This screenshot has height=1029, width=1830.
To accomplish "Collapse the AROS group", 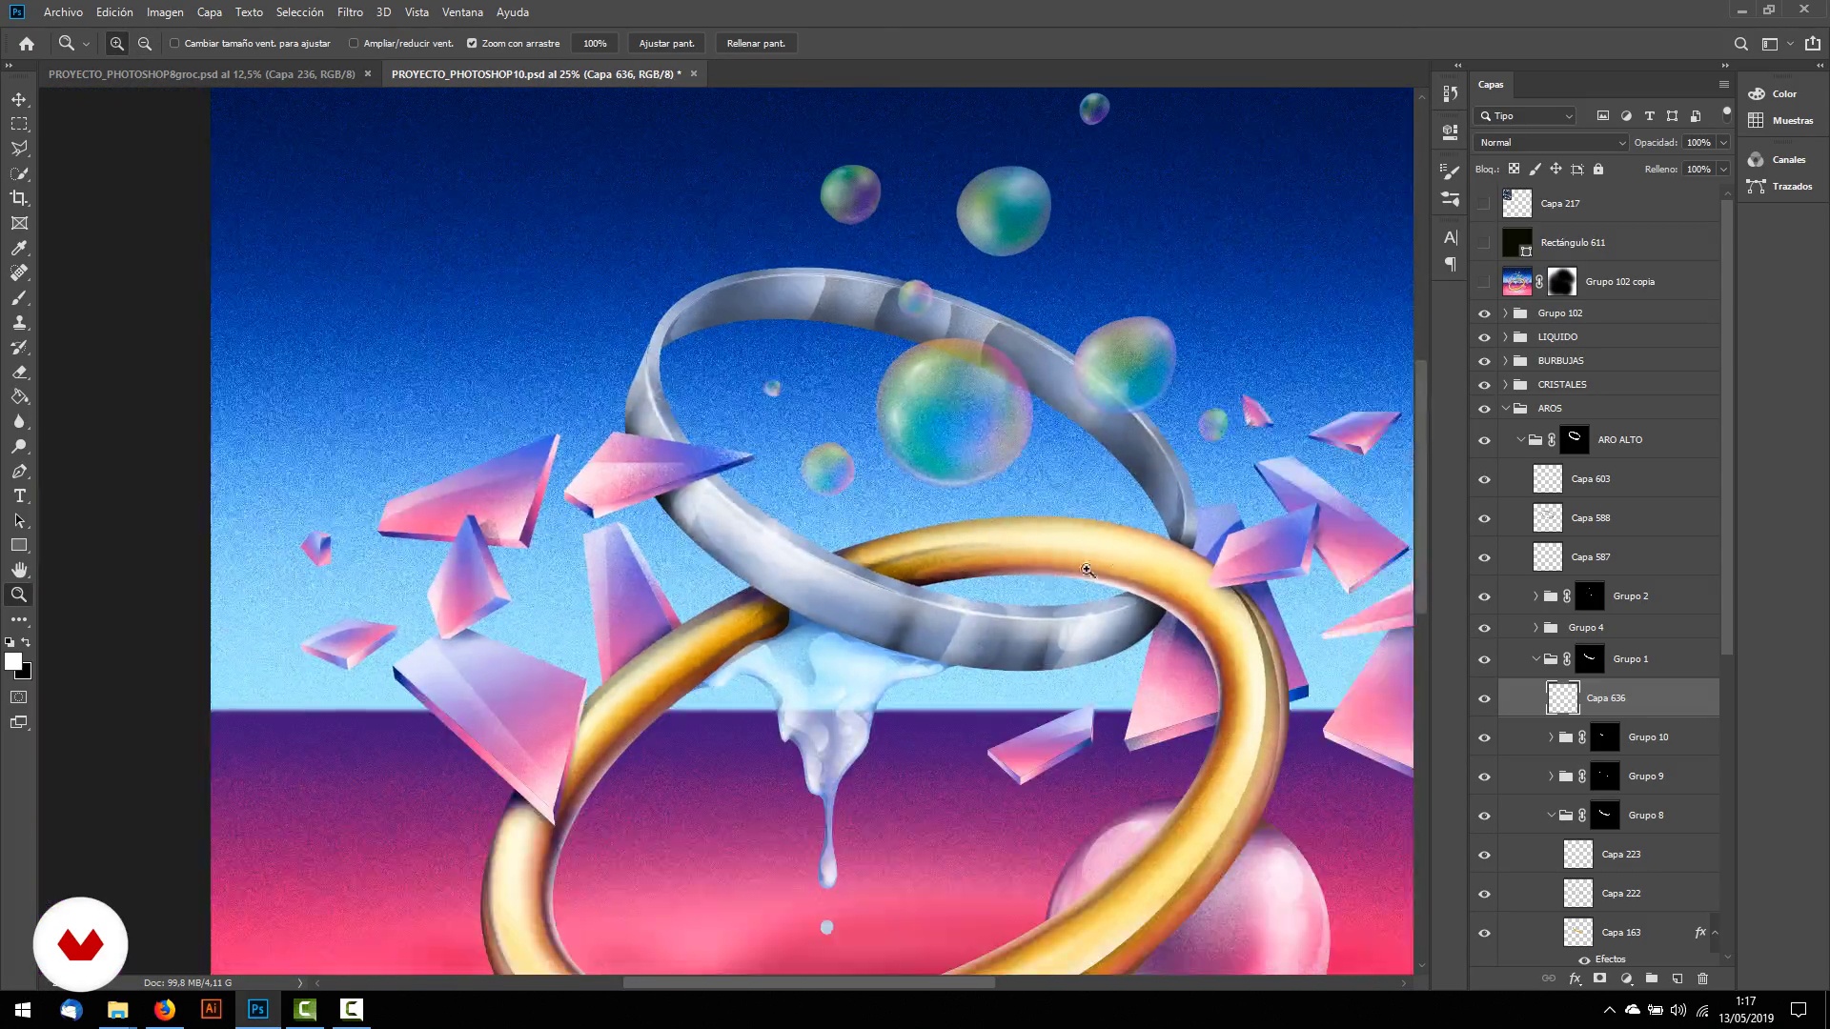I will [1506, 408].
